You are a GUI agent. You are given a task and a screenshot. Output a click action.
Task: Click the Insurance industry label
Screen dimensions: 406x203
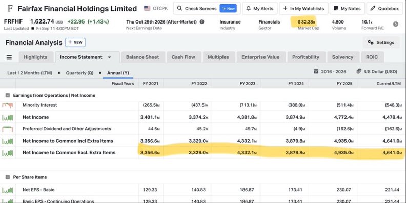(x=230, y=22)
